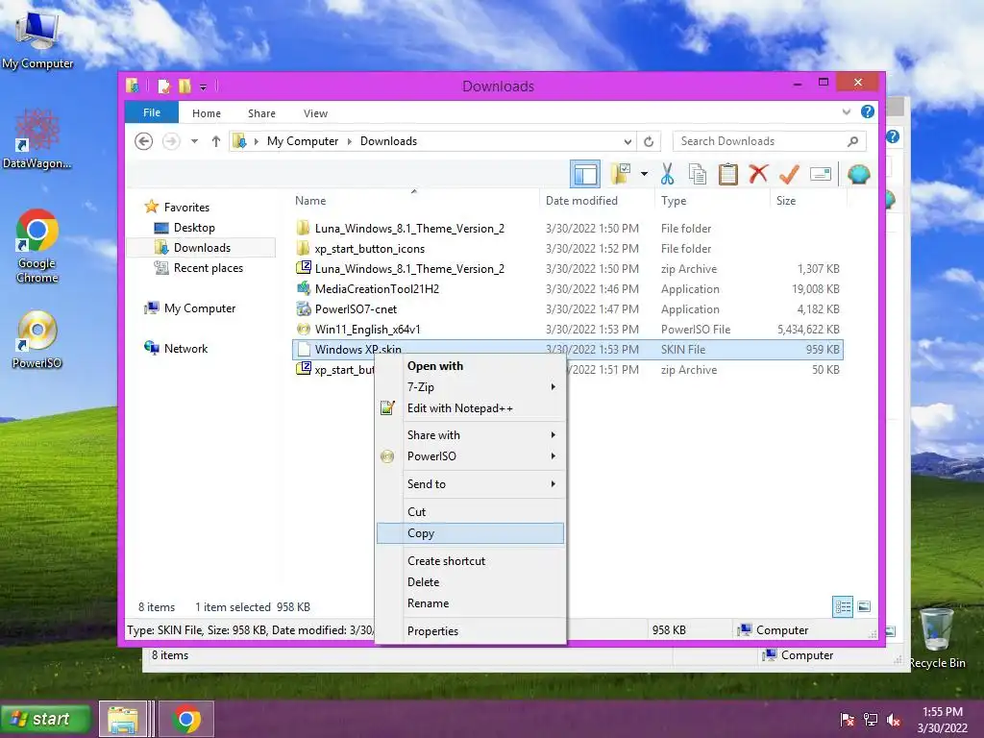
Task: Choose Properties in the context menu
Action: tap(471, 631)
